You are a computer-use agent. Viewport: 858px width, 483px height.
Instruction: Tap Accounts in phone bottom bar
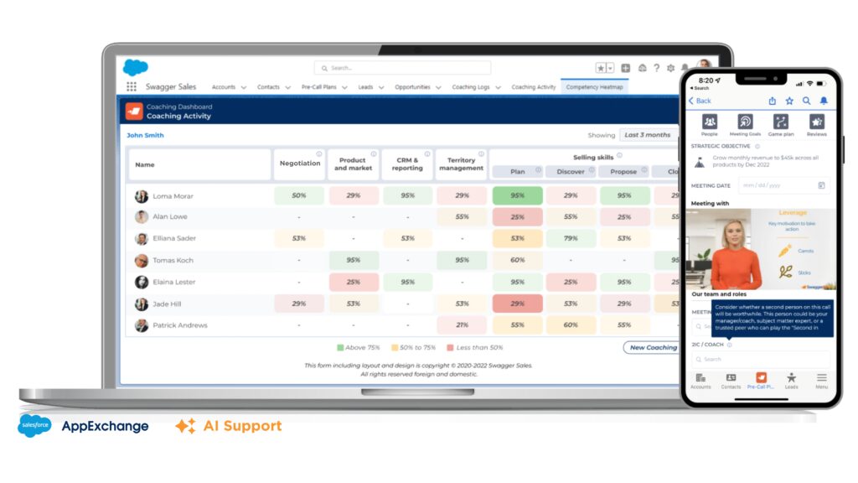700,382
